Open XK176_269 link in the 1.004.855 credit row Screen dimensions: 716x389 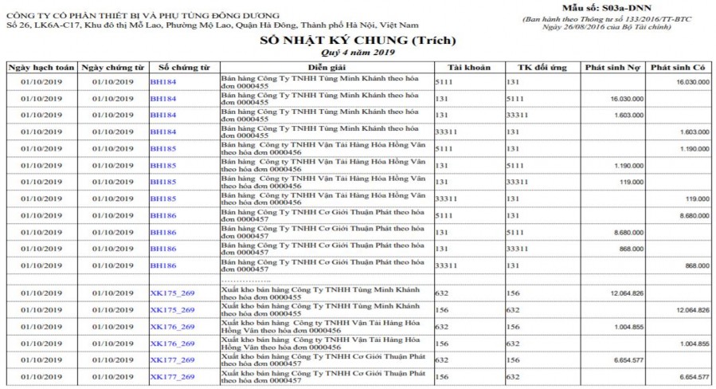tap(172, 344)
